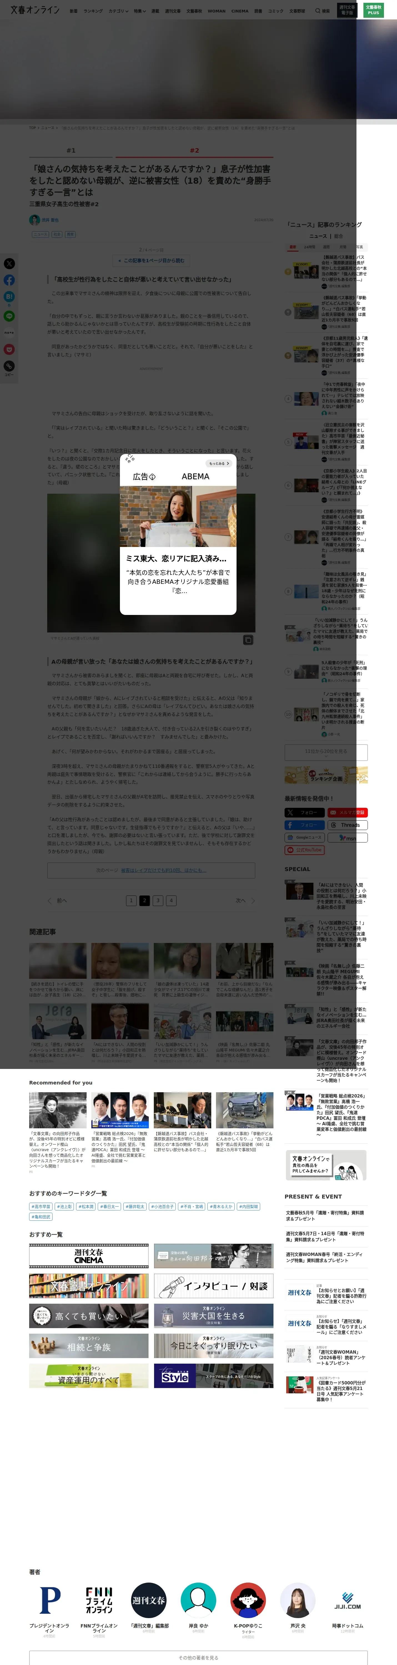Viewport: 397px width, 1665px height.
Task: Switch to the #1 article part tab
Action: coord(71,151)
